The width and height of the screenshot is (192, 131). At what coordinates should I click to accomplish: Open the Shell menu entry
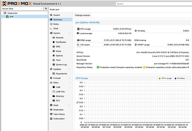(61, 29)
